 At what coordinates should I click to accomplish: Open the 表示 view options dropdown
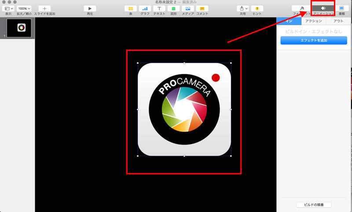(8, 8)
